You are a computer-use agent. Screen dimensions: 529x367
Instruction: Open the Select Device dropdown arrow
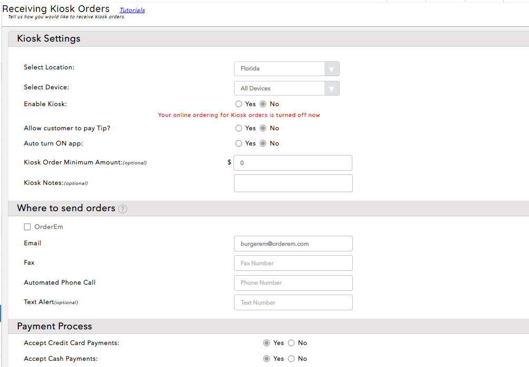coord(331,89)
